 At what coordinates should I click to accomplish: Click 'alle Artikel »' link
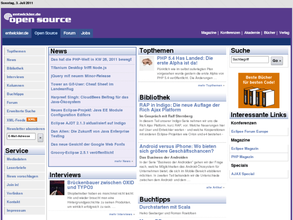215,187
